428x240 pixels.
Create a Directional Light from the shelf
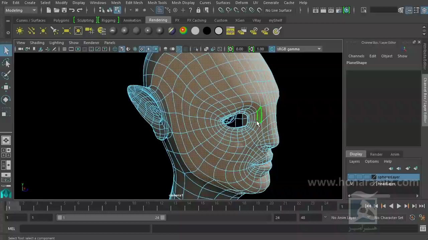[31, 31]
